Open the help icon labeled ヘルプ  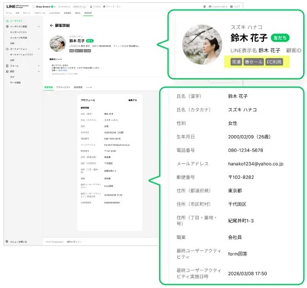coord(231,7)
